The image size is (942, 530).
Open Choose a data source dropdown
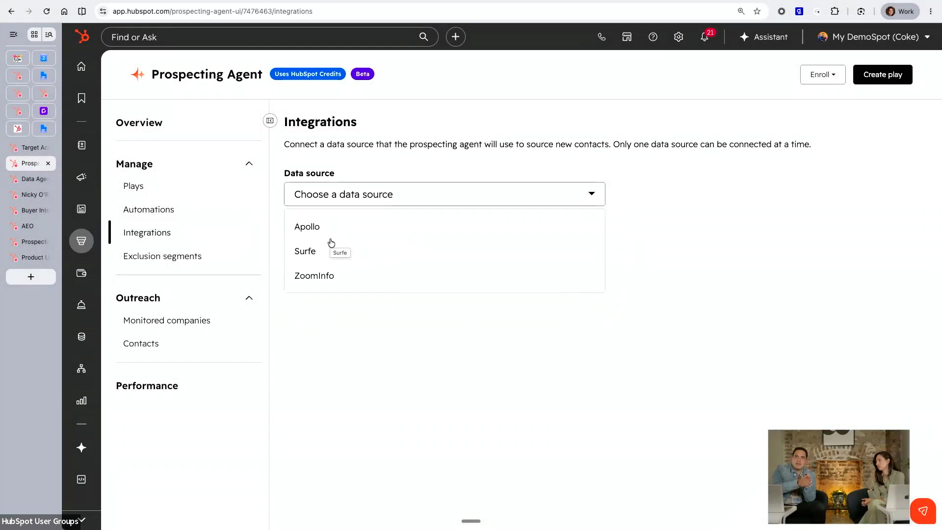[445, 194]
